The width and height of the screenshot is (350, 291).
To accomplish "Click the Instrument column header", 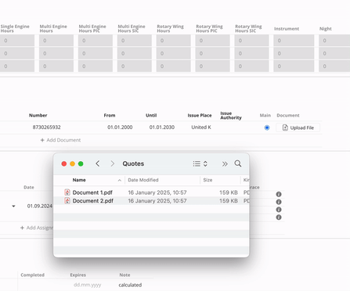I will pos(287,29).
